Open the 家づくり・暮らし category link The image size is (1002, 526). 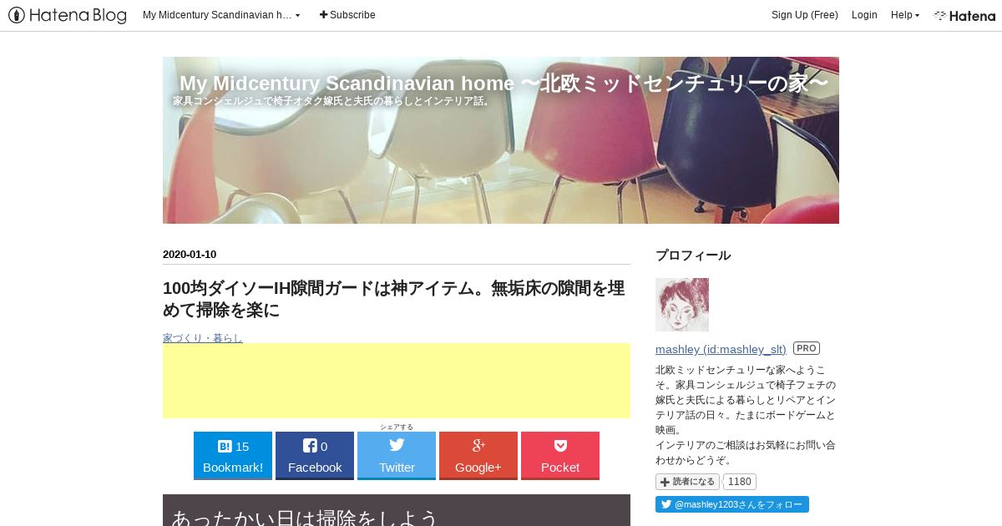(x=203, y=337)
